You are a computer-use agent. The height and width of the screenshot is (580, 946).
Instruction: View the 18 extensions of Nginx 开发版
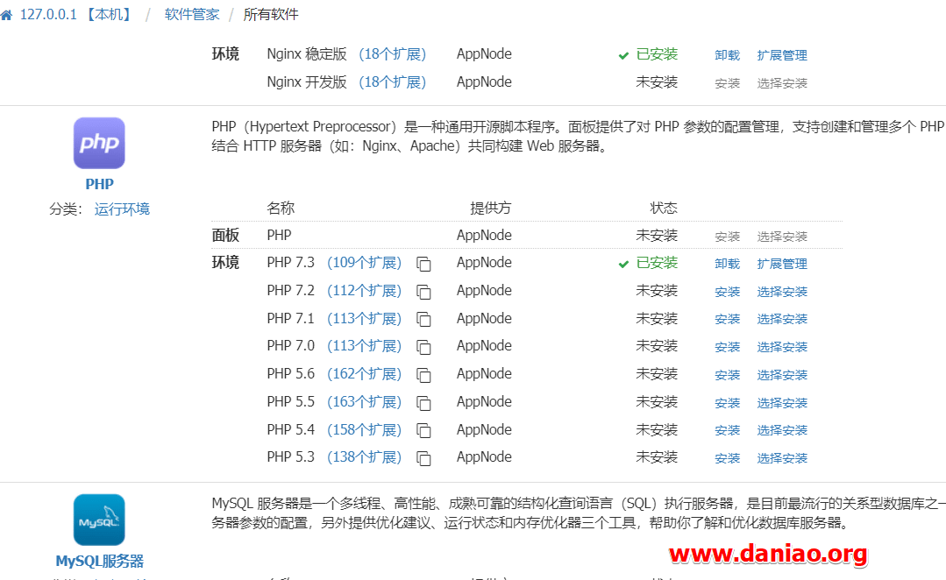[392, 82]
